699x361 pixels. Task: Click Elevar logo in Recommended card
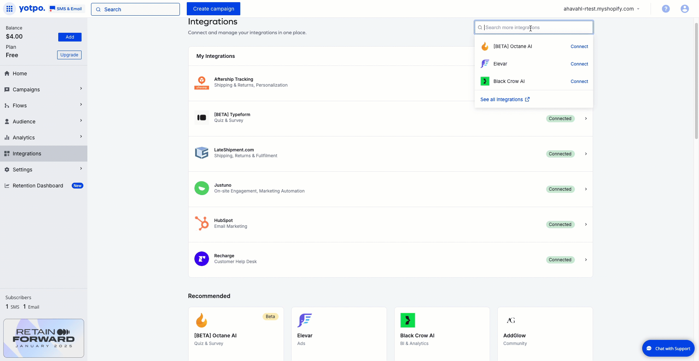click(305, 320)
